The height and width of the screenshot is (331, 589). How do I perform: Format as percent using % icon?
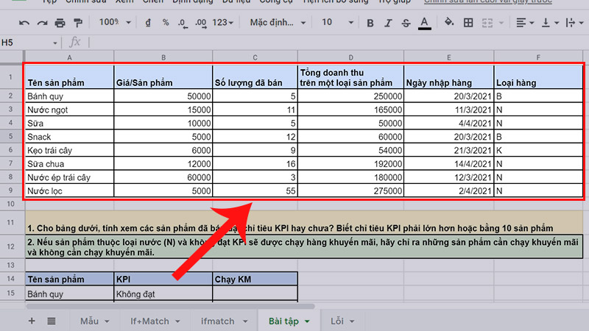[166, 24]
